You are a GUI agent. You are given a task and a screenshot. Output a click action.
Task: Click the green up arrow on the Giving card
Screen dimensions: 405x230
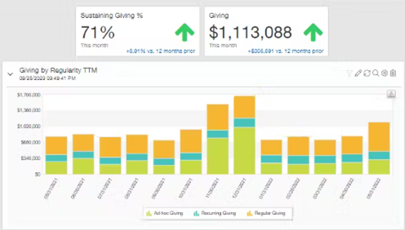tap(313, 32)
